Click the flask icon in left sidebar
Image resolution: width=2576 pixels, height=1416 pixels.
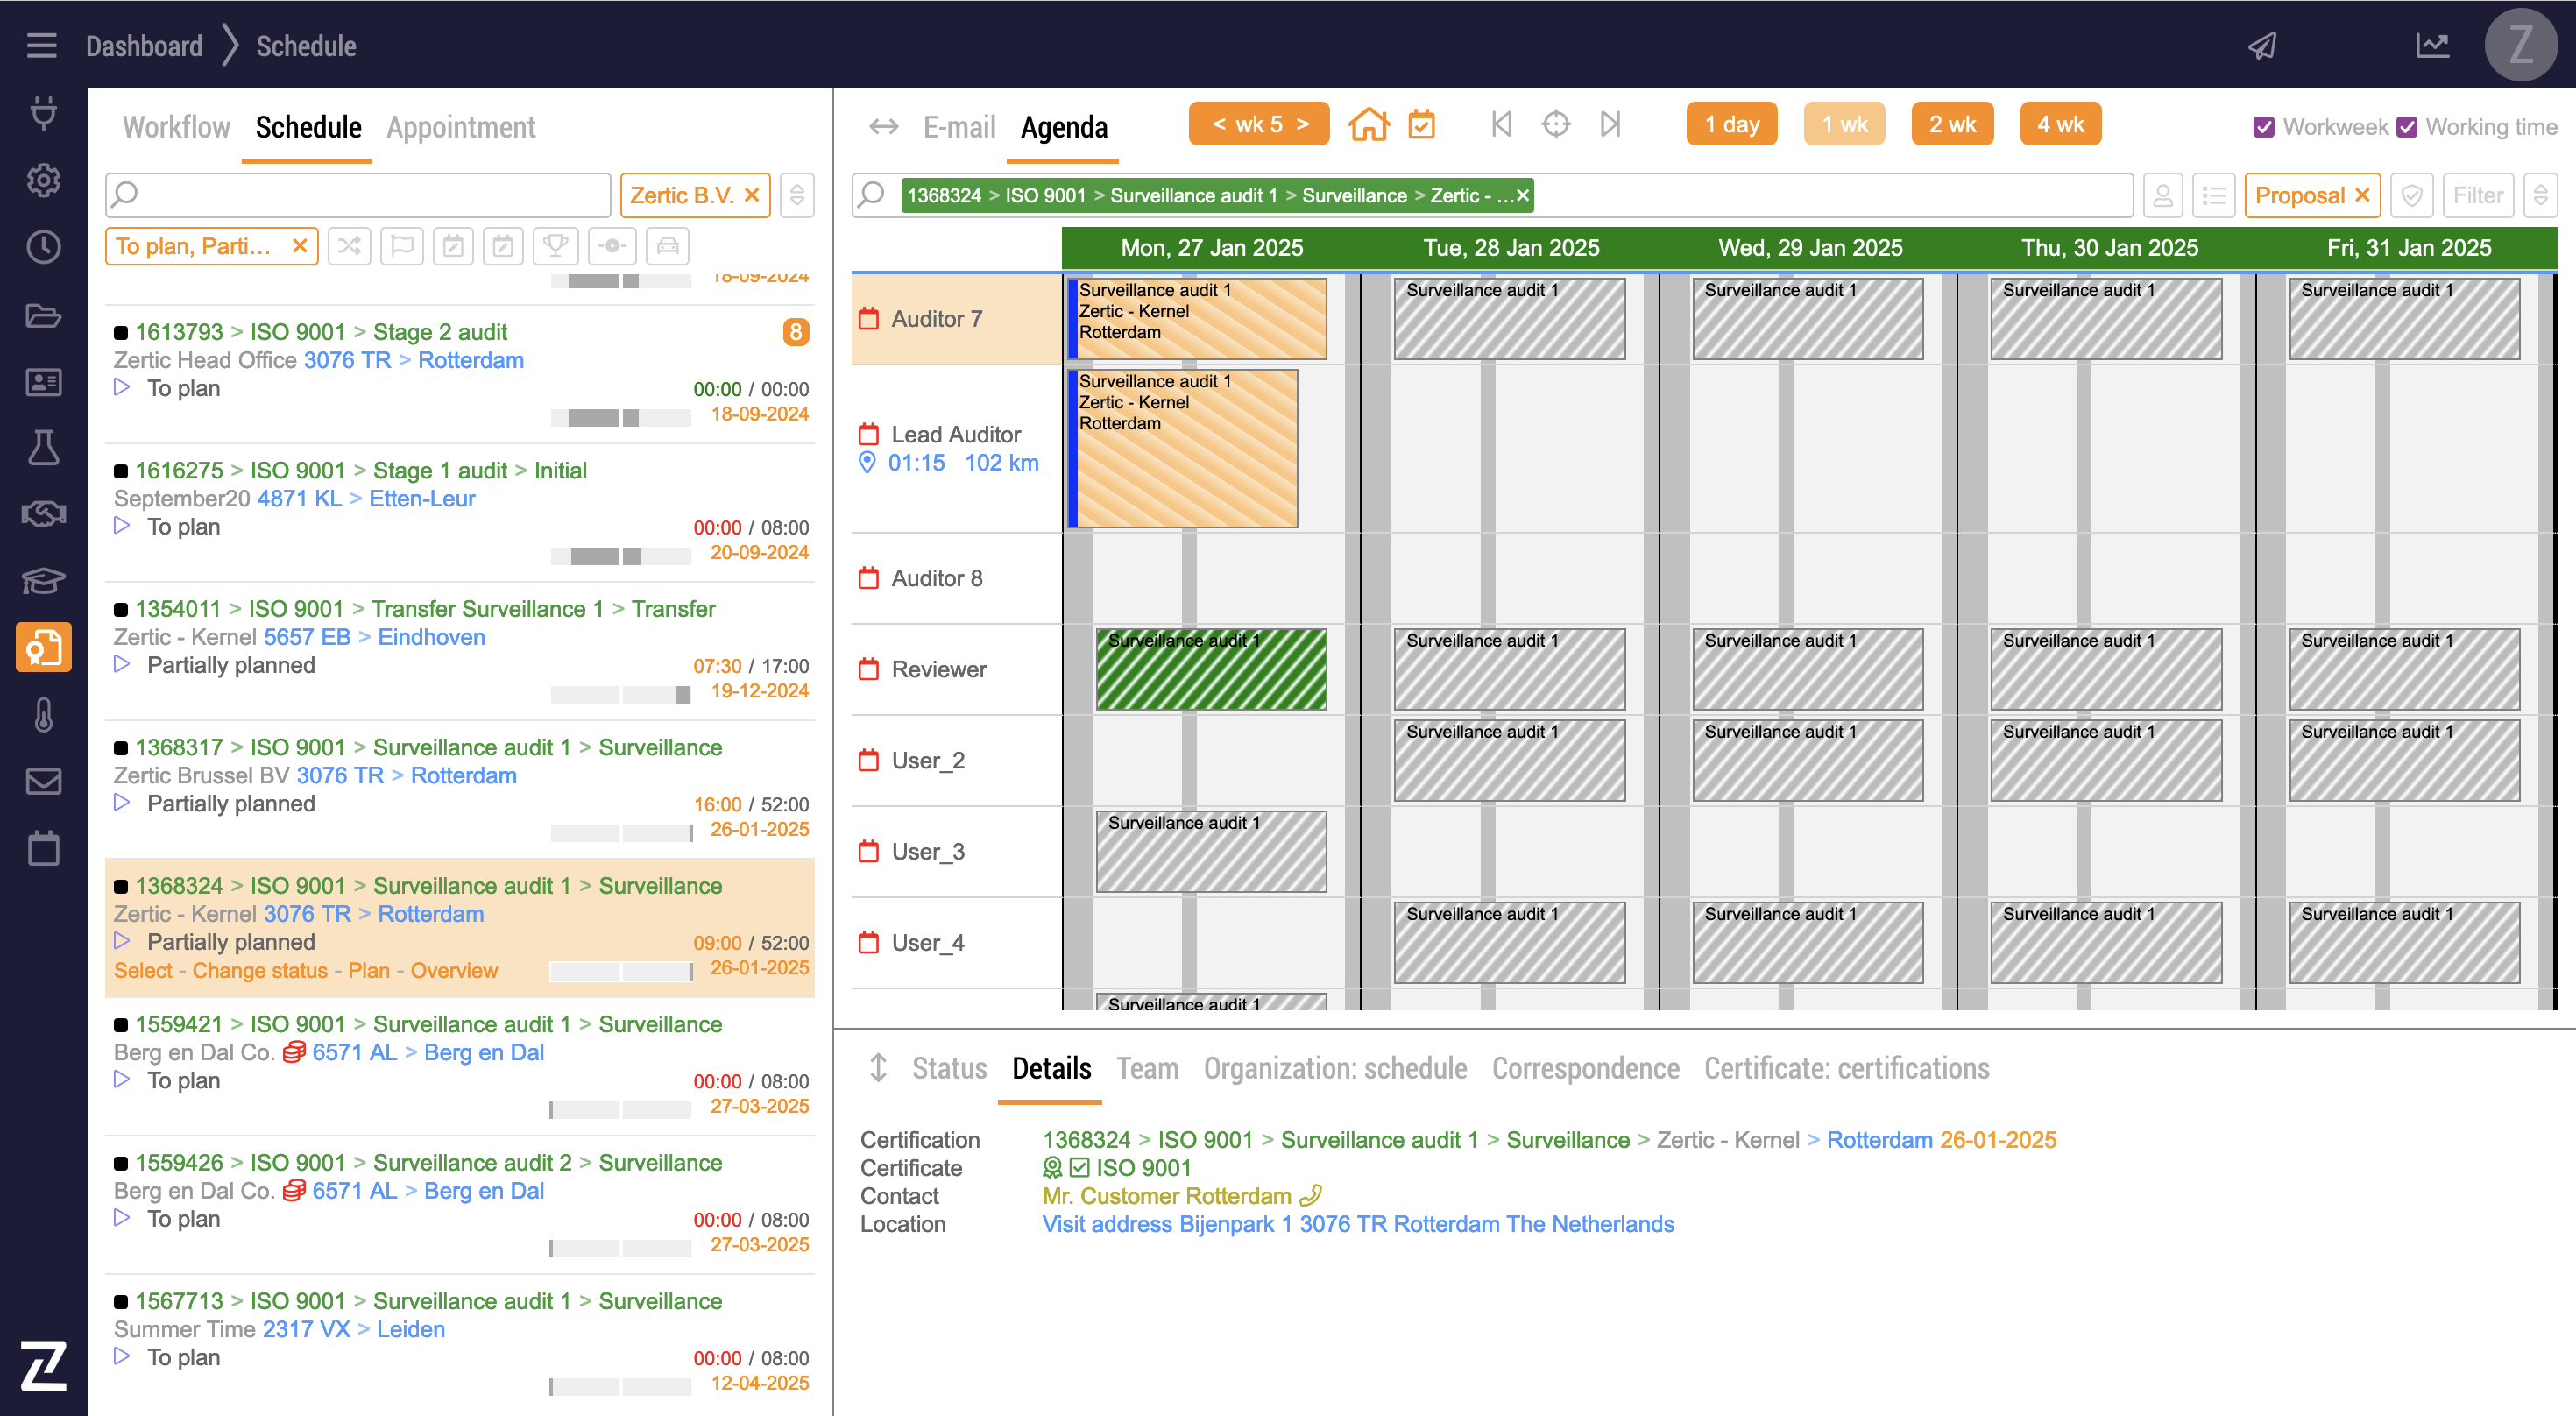click(43, 447)
